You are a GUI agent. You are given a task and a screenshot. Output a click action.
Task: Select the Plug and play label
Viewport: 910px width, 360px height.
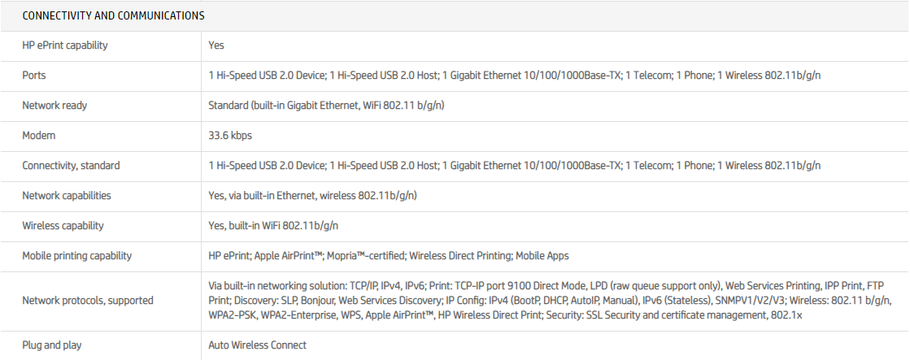click(52, 345)
